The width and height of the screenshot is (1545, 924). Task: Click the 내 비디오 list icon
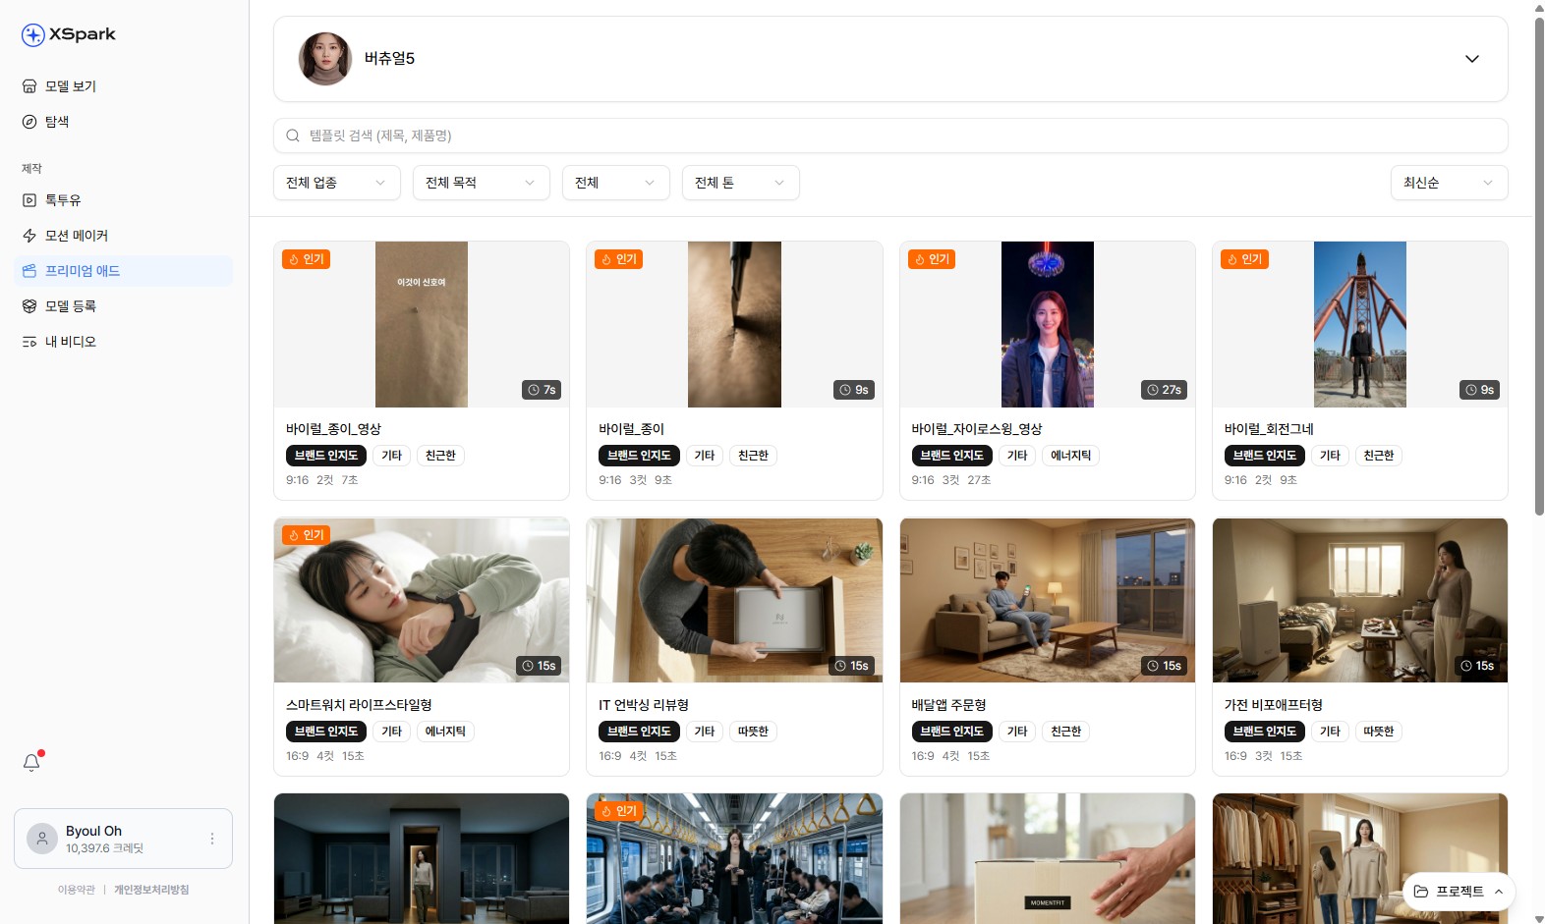click(x=29, y=342)
